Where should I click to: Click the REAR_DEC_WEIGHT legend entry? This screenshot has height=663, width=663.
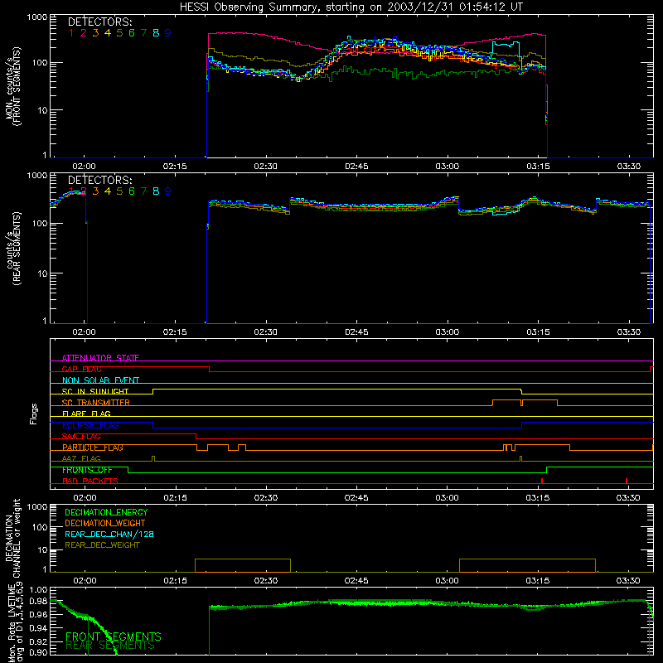click(x=102, y=545)
